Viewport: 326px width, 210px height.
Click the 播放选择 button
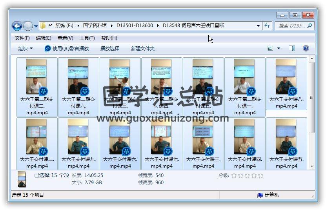(x=110, y=49)
